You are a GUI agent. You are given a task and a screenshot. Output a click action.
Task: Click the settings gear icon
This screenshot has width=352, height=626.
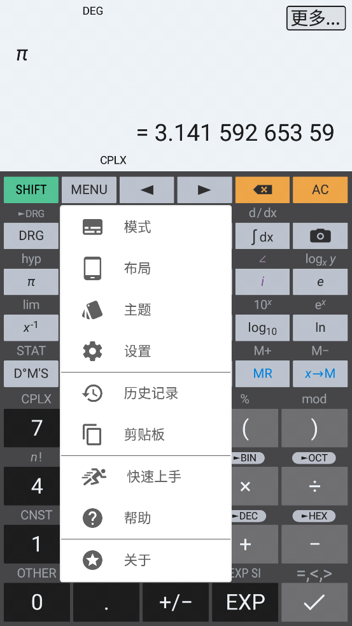coord(92,352)
